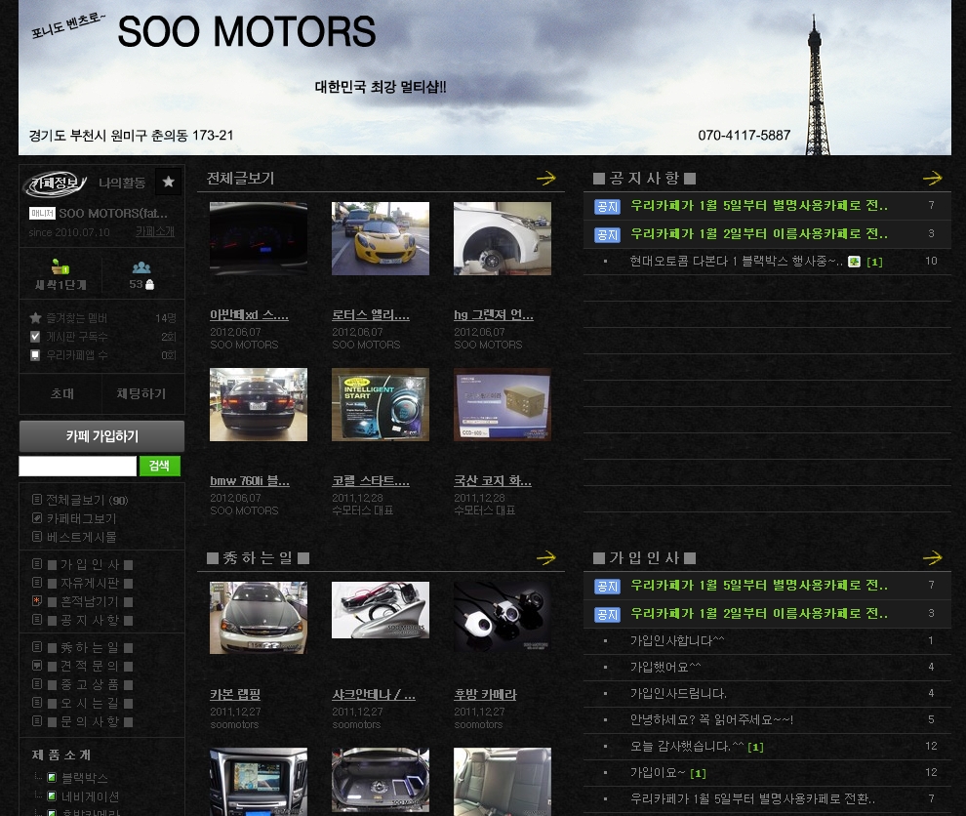
Task: Switch to the 나의활동 tab
Action: [122, 183]
